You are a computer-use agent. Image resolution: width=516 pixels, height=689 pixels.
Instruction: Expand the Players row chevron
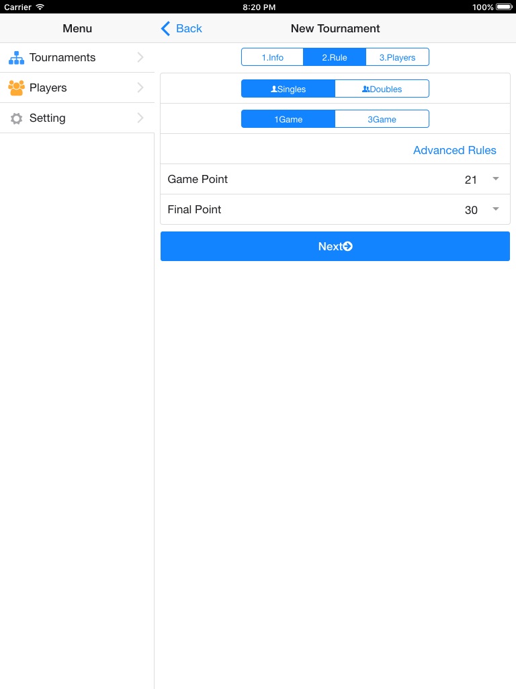click(x=140, y=87)
